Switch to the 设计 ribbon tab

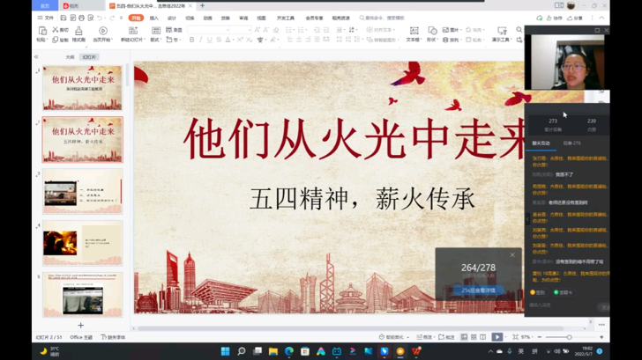pos(172,18)
